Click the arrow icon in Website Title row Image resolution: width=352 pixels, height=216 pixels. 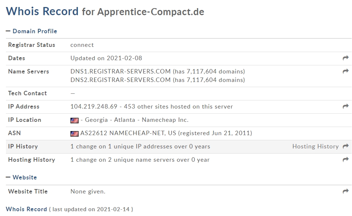click(x=345, y=191)
